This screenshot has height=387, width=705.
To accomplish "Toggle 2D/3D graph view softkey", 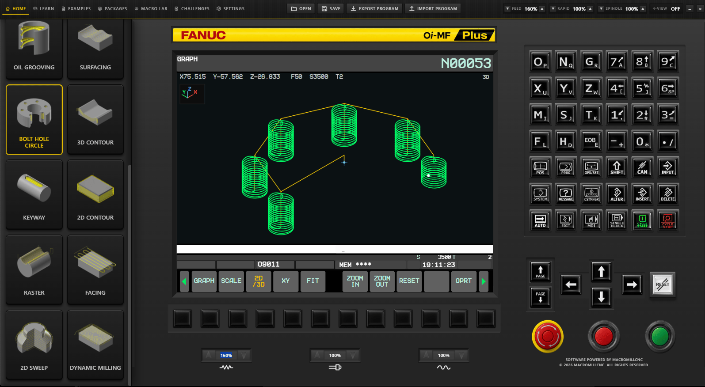I will (x=259, y=281).
